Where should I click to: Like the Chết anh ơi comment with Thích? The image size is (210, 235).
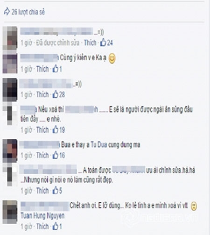pos(42,226)
